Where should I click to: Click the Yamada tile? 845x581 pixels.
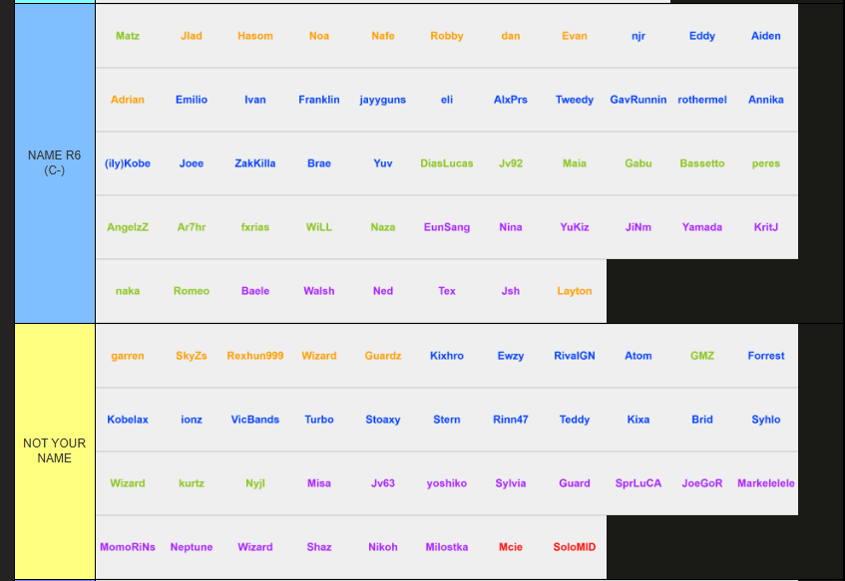pyautogui.click(x=702, y=227)
